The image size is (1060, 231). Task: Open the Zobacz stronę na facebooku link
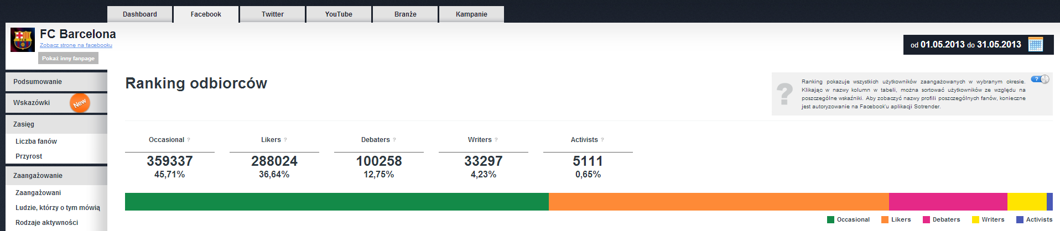point(76,45)
